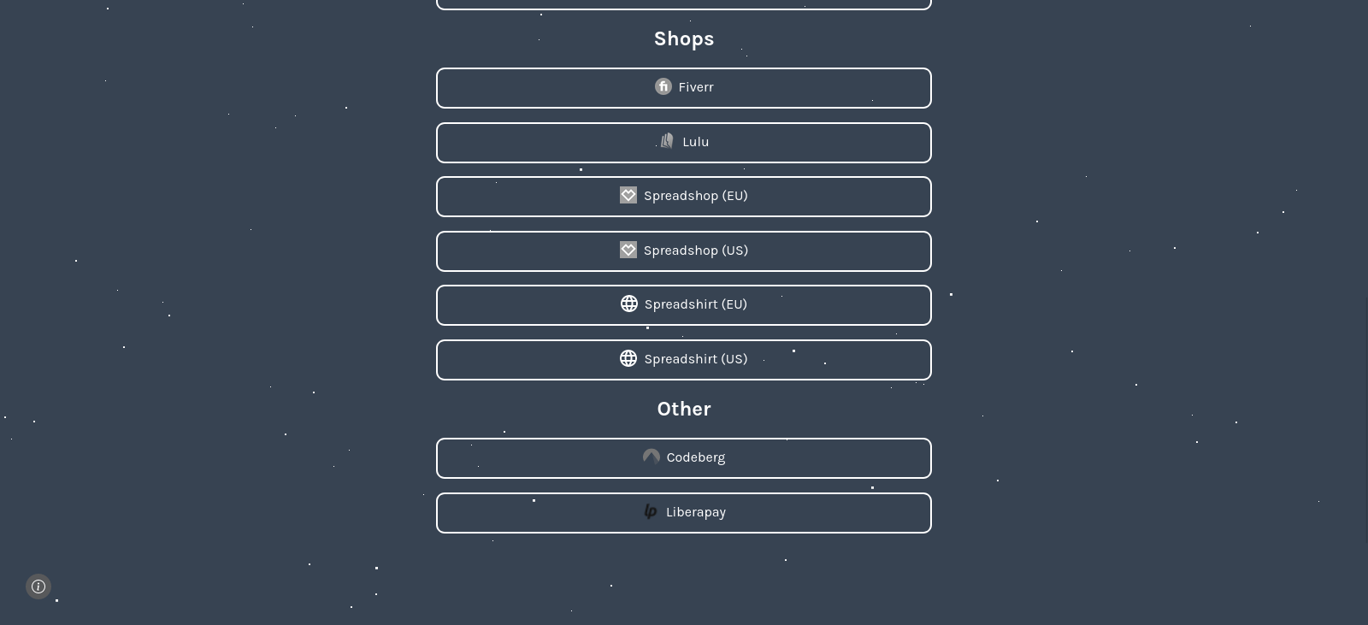Click the Spreadshop (US) heart icon
This screenshot has width=1368, height=625.
point(628,250)
